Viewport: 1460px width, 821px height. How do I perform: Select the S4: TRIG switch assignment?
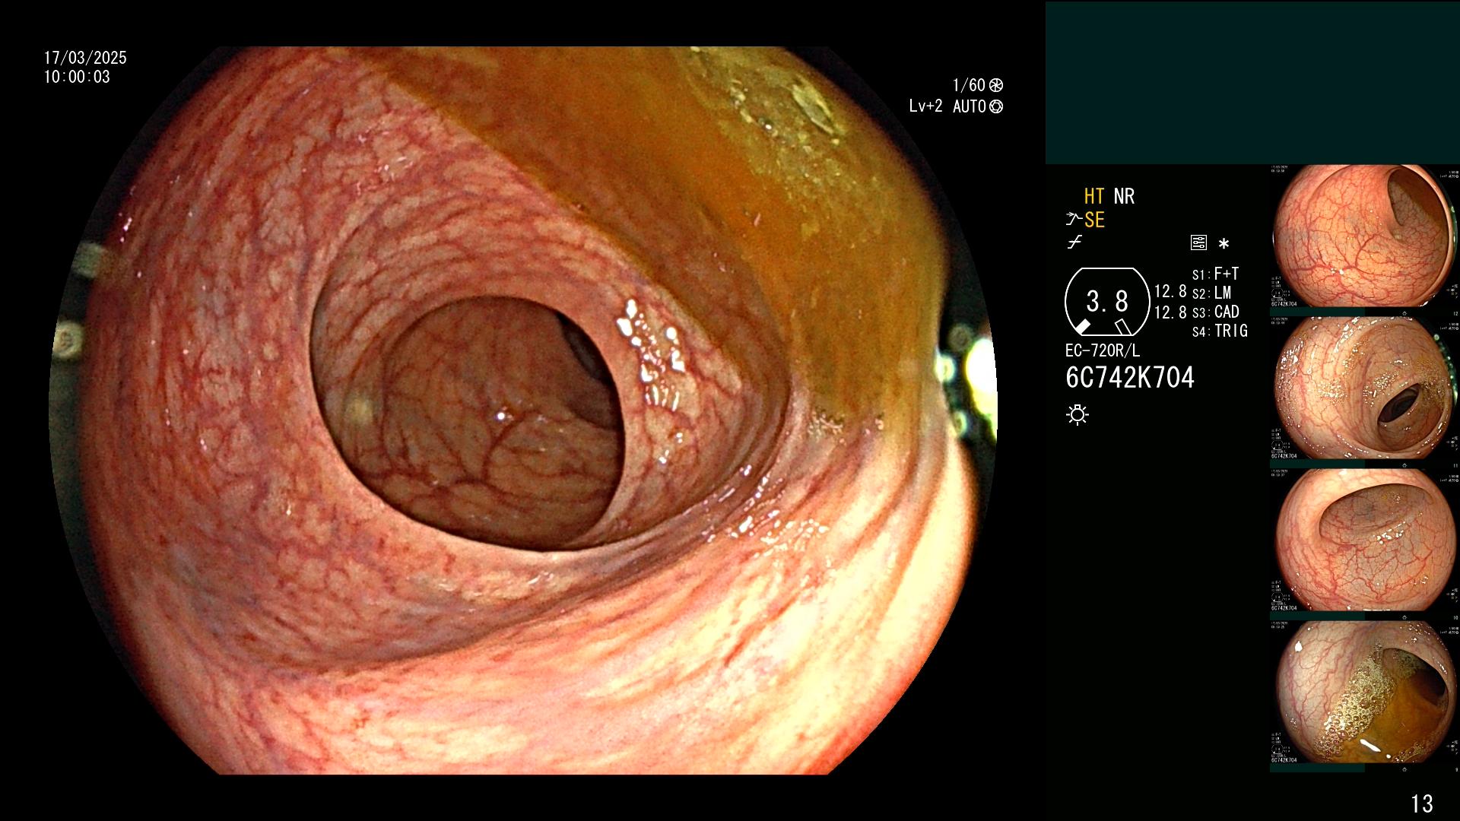(1220, 331)
